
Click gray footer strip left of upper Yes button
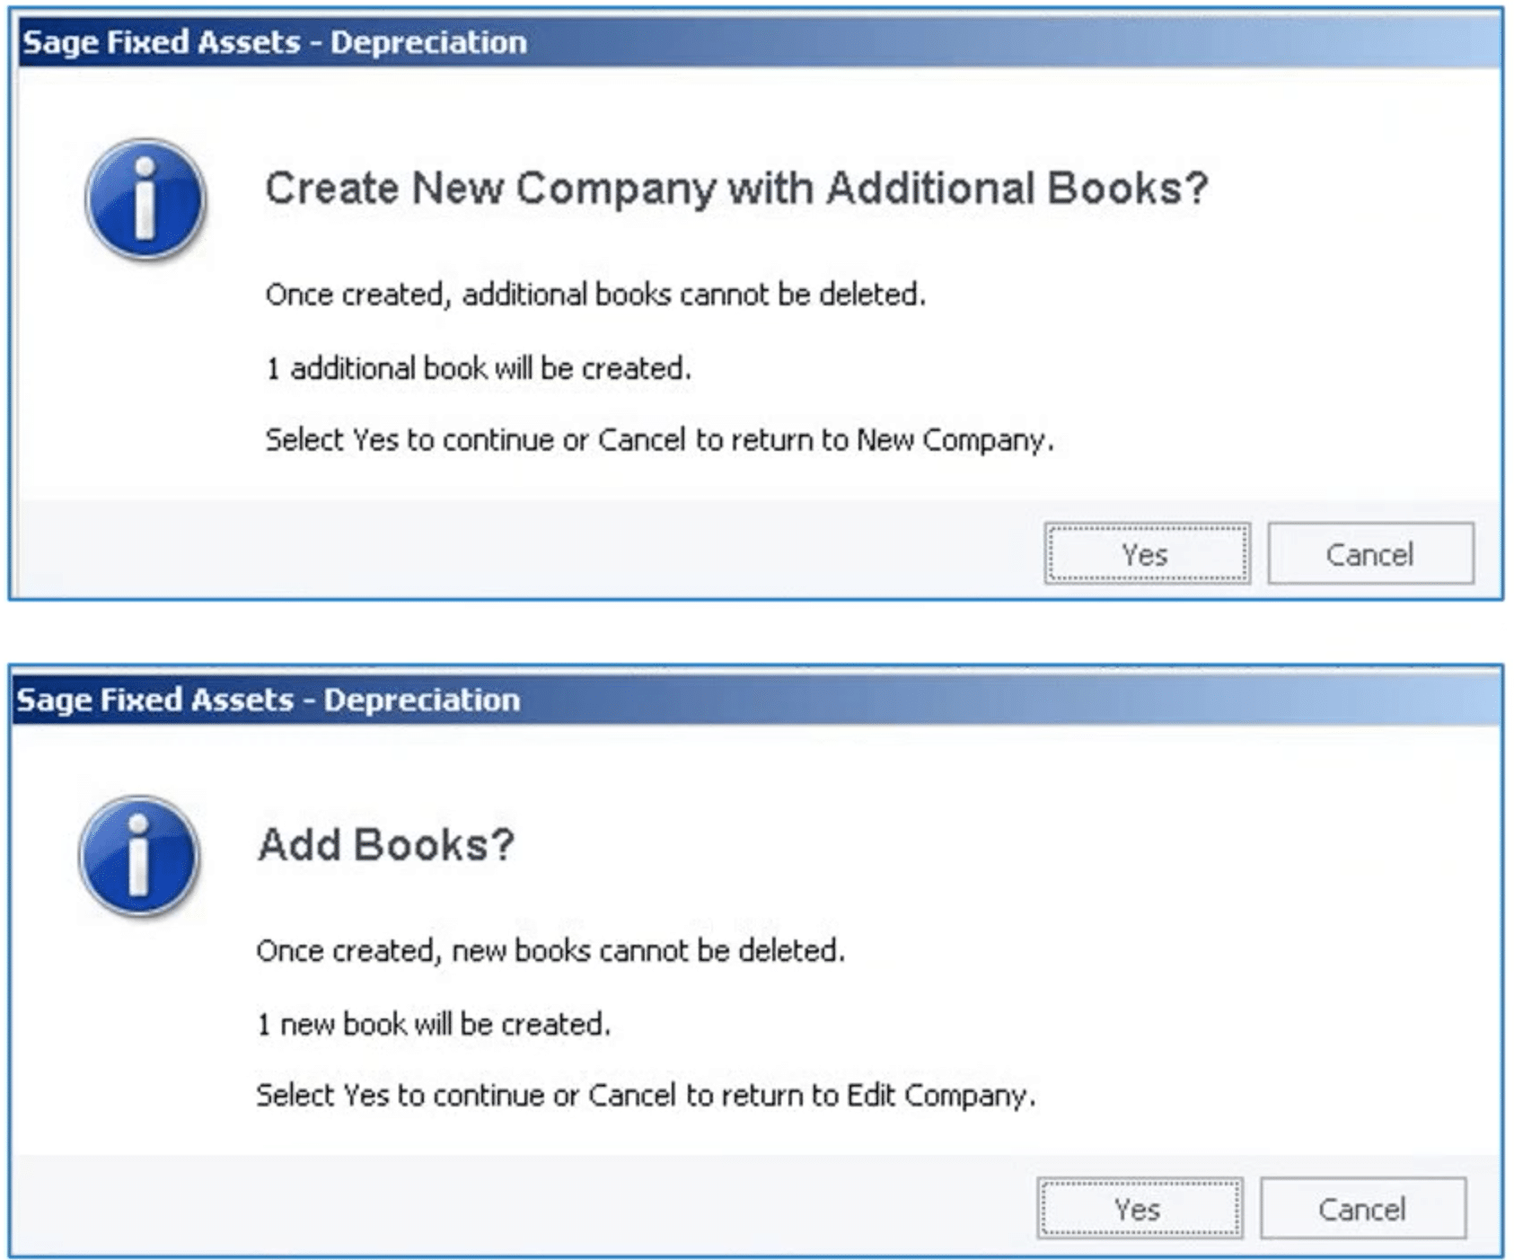[530, 550]
